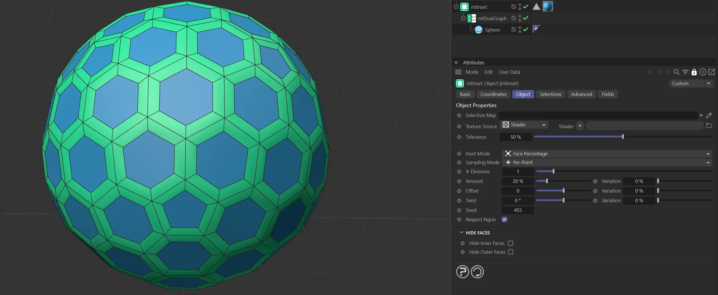Open the Inset Mode Face Percentage dropdown

(x=607, y=154)
